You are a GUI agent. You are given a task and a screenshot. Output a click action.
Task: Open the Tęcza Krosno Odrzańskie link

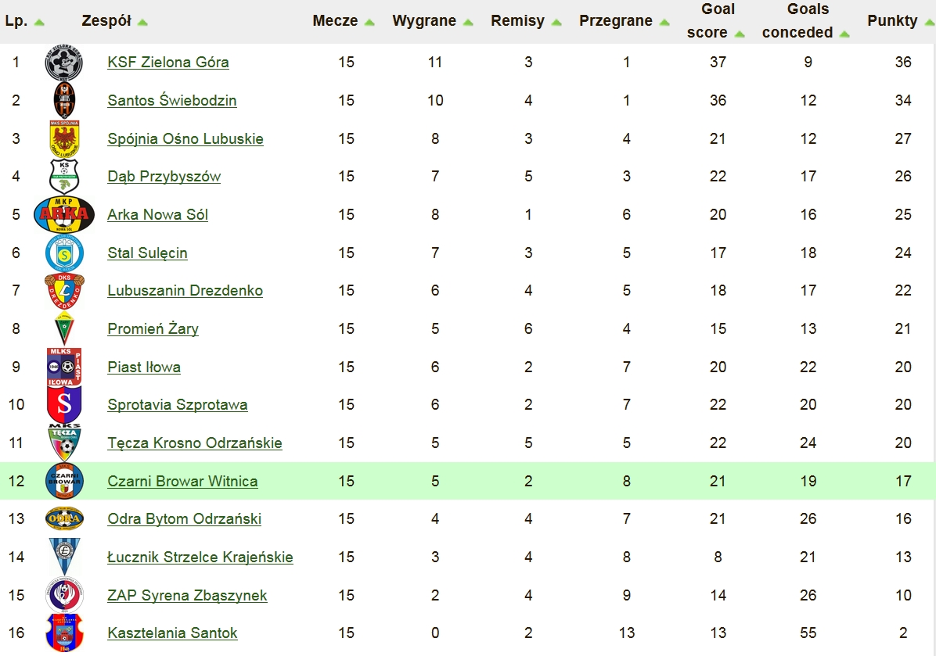[x=195, y=443]
